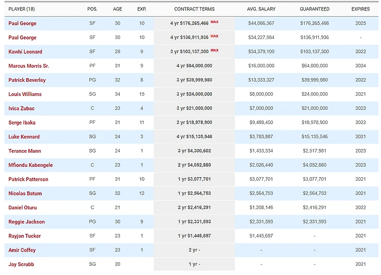Select the $16,000,000 average salary value
This screenshot has width=381, height=275.
coord(261,66)
